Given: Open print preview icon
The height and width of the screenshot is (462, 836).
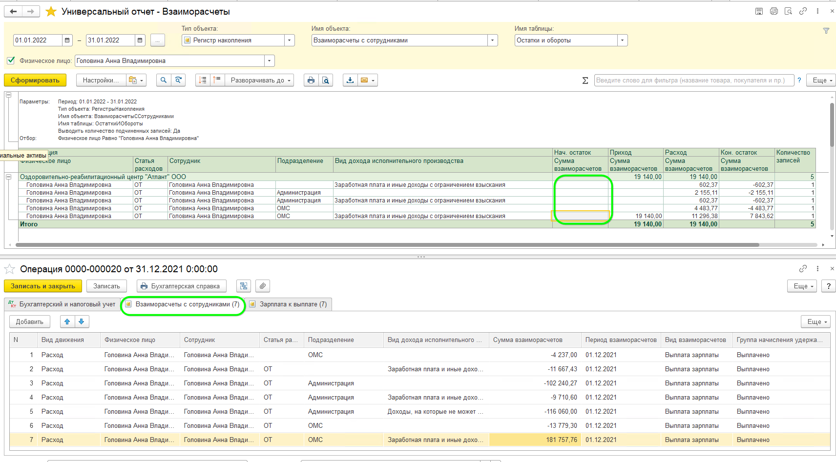Looking at the screenshot, I should click(326, 80).
